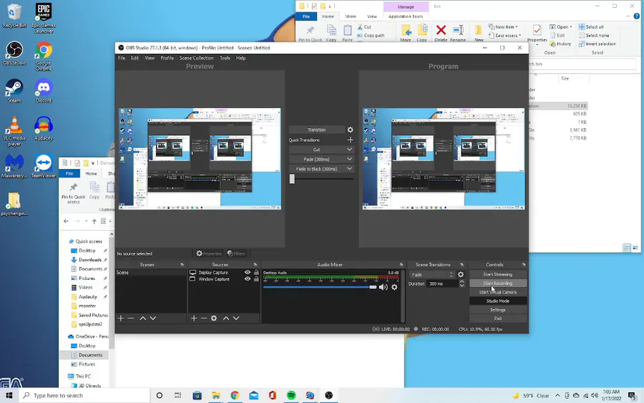
Task: Click the Windows Start button
Action: pos(9,395)
